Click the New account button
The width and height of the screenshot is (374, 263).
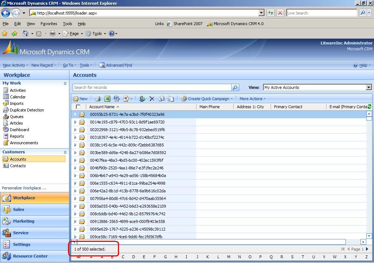tap(80, 99)
